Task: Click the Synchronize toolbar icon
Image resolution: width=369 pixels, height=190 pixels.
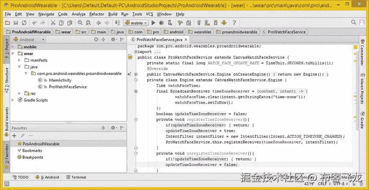Action: tap(24, 23)
